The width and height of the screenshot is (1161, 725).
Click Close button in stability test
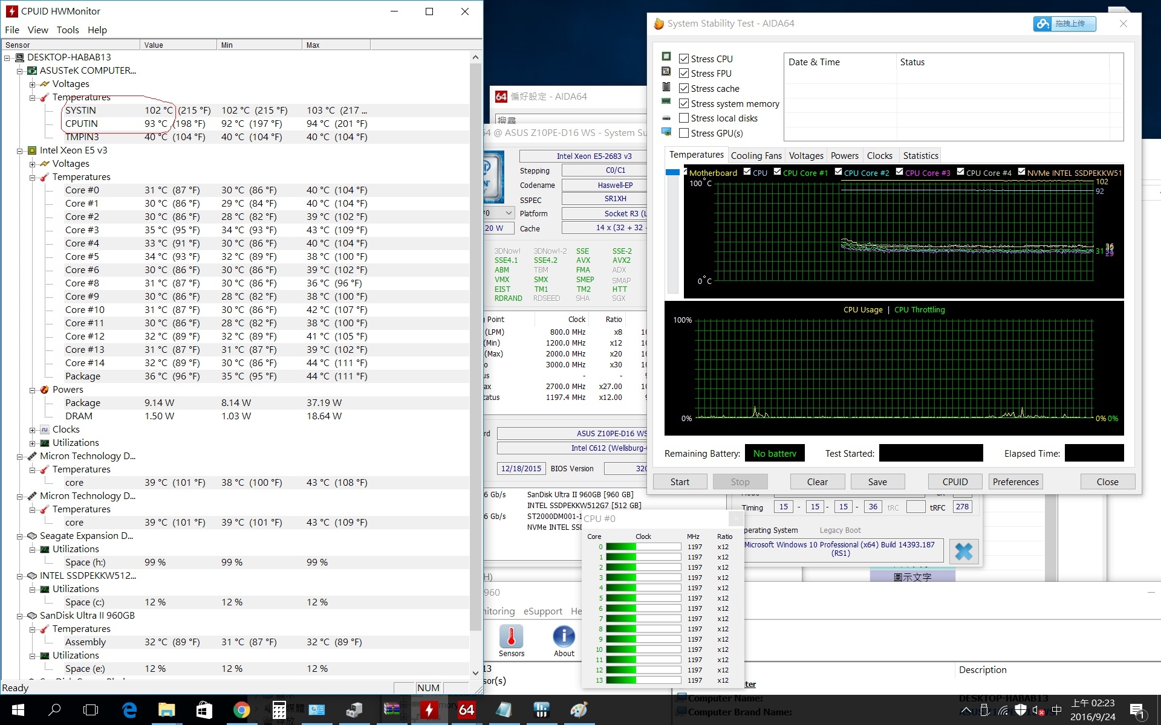pos(1107,482)
